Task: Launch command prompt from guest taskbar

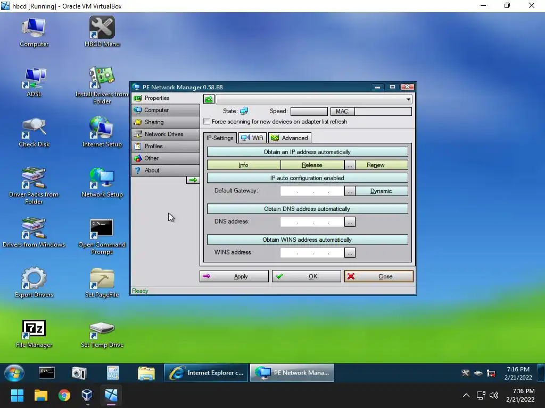Action: tap(47, 373)
